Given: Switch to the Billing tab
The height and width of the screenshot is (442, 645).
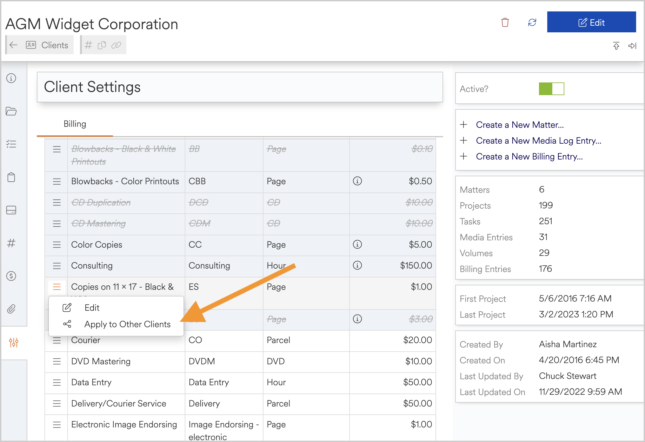Looking at the screenshot, I should [75, 124].
